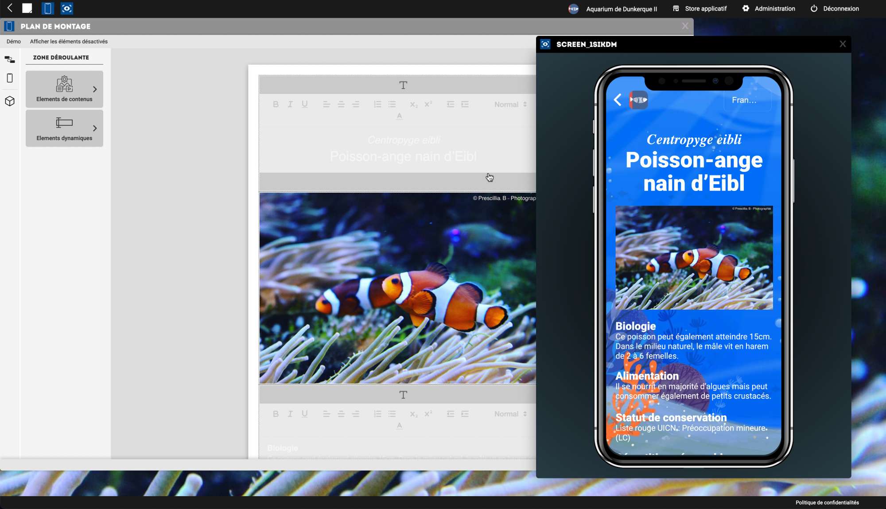Open the Normal style dropdown in top editor
The image size is (886, 509).
tap(510, 105)
